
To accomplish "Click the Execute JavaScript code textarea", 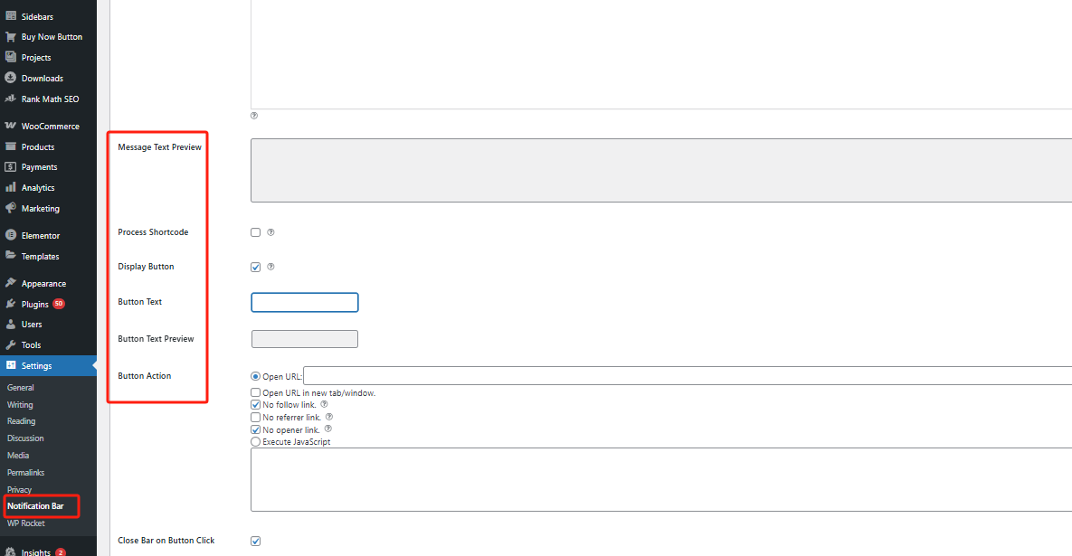I will pos(661,479).
